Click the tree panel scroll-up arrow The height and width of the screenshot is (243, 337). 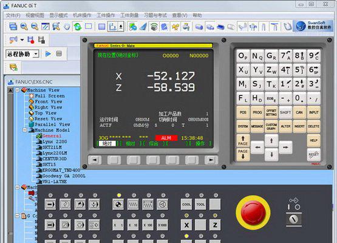point(10,91)
